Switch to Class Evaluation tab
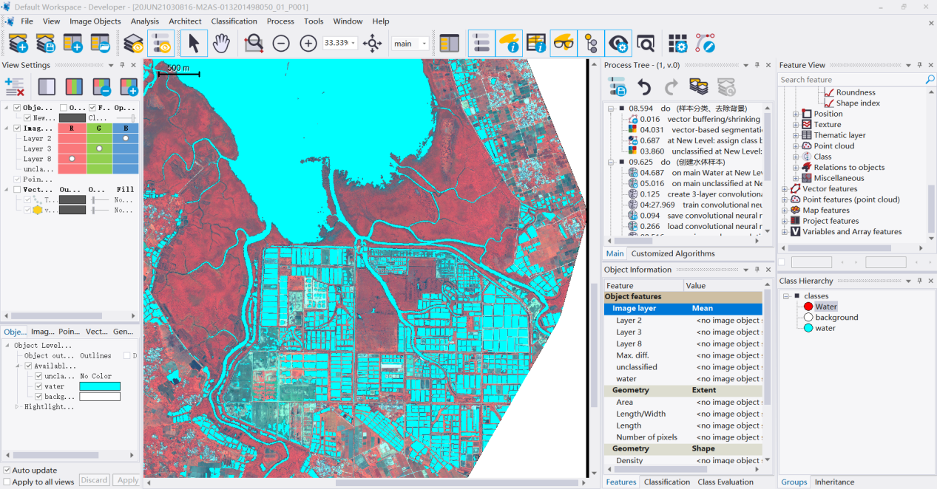The height and width of the screenshot is (489, 937). (x=725, y=482)
